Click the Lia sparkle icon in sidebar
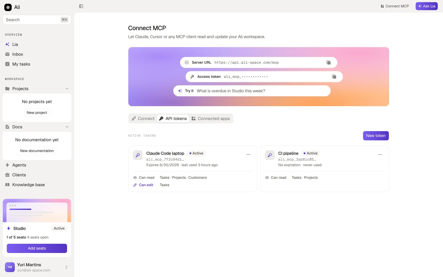443x277 pixels. [x=7, y=44]
